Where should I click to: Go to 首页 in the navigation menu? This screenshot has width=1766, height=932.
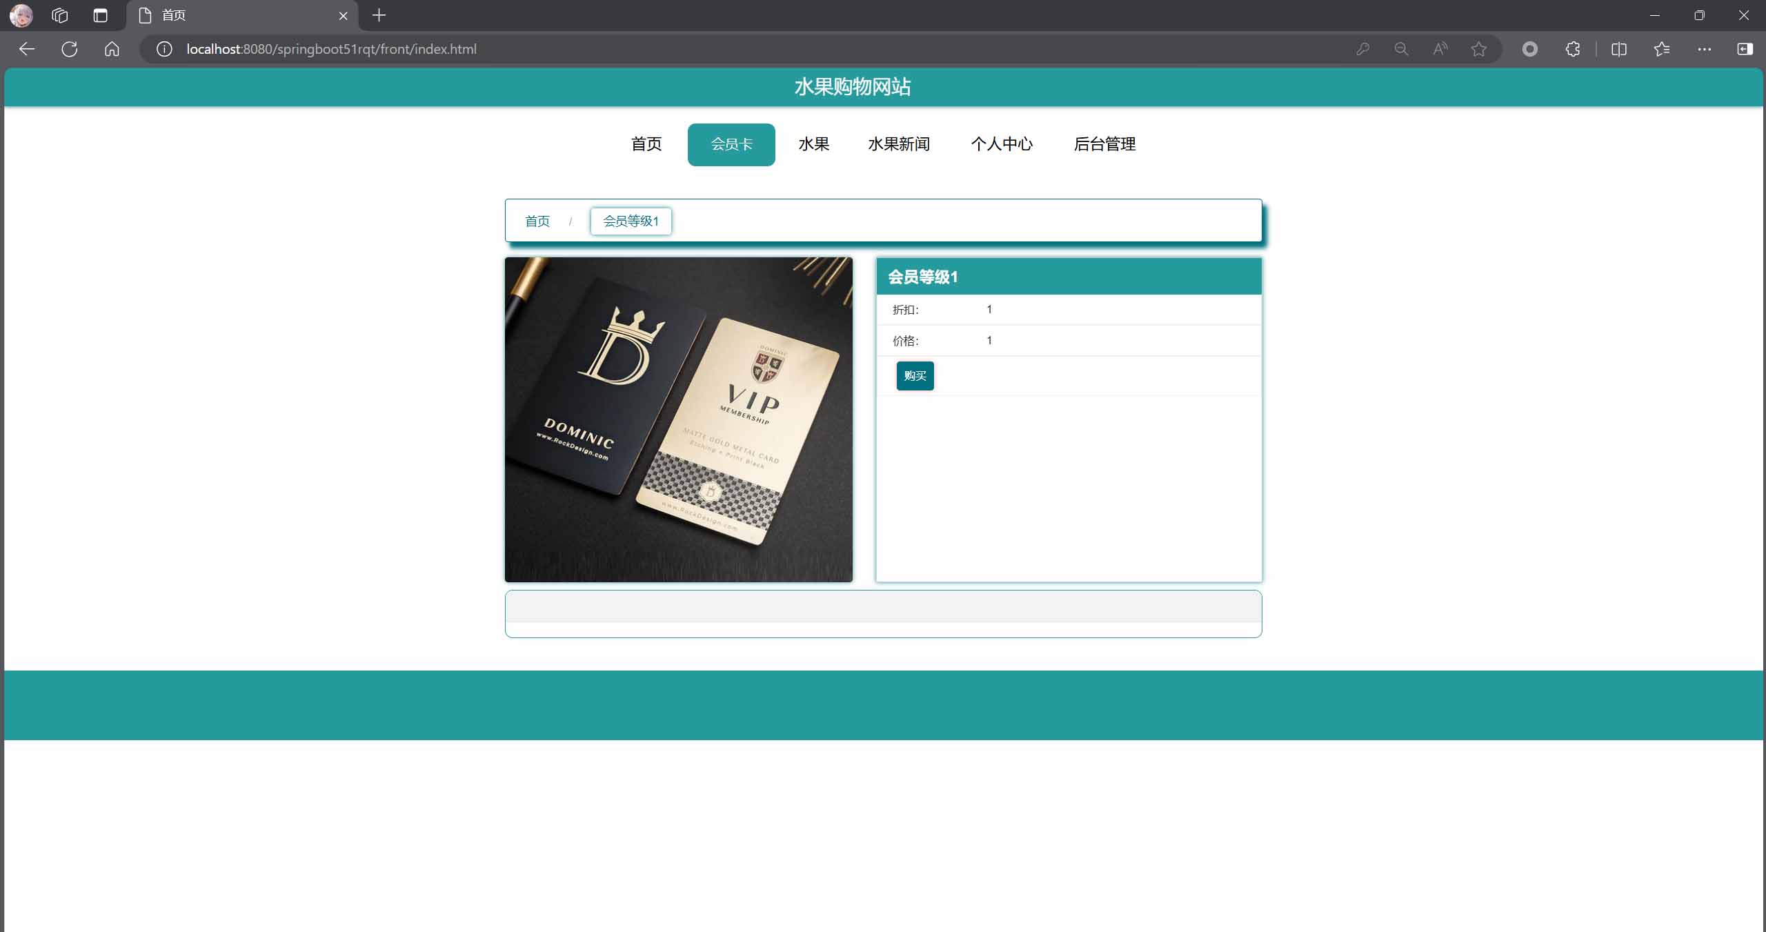coord(646,144)
